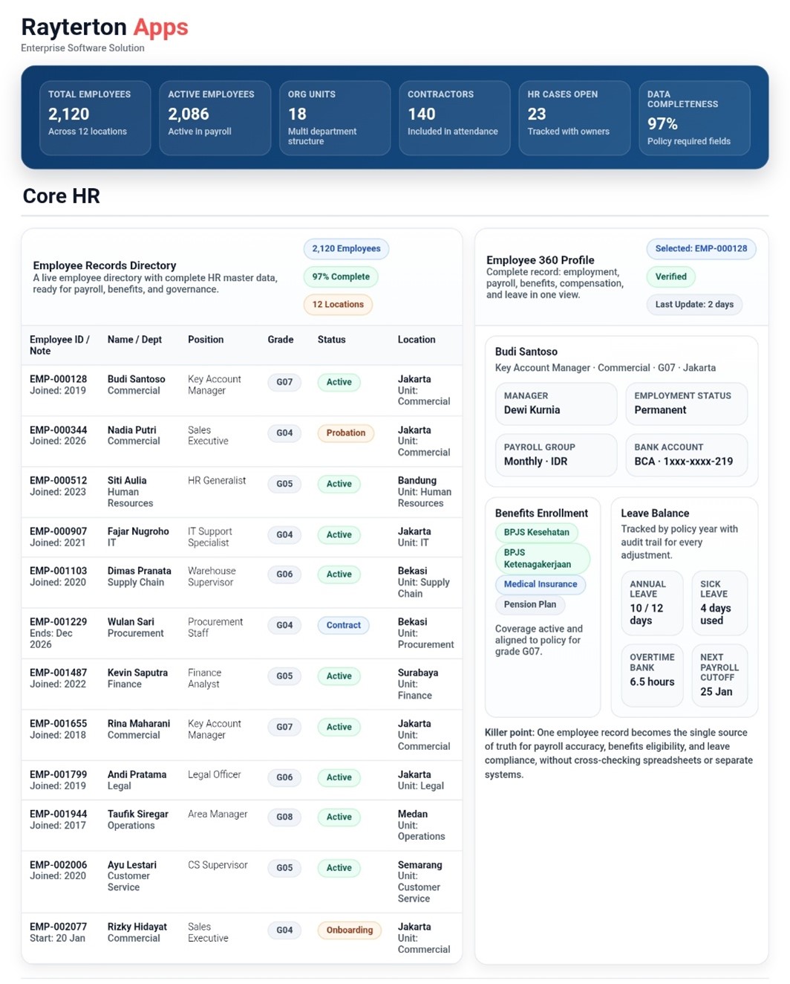Click the Bank Account BCA card
Viewport: 790px width, 984px height.
(685, 455)
